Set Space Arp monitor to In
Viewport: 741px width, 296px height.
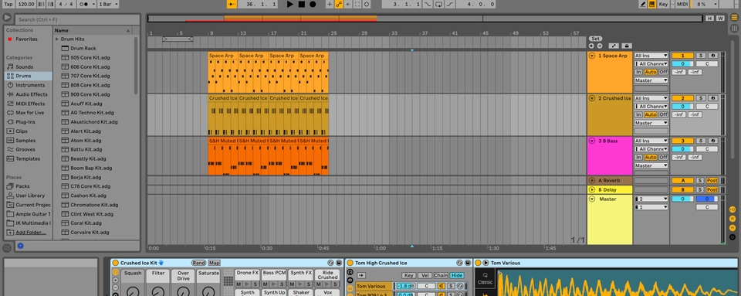[638, 72]
